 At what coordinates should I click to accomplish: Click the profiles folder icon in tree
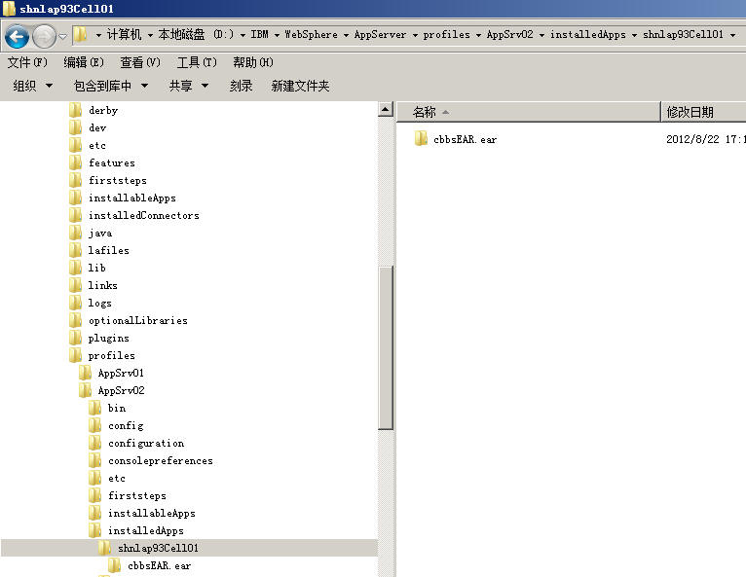75,355
